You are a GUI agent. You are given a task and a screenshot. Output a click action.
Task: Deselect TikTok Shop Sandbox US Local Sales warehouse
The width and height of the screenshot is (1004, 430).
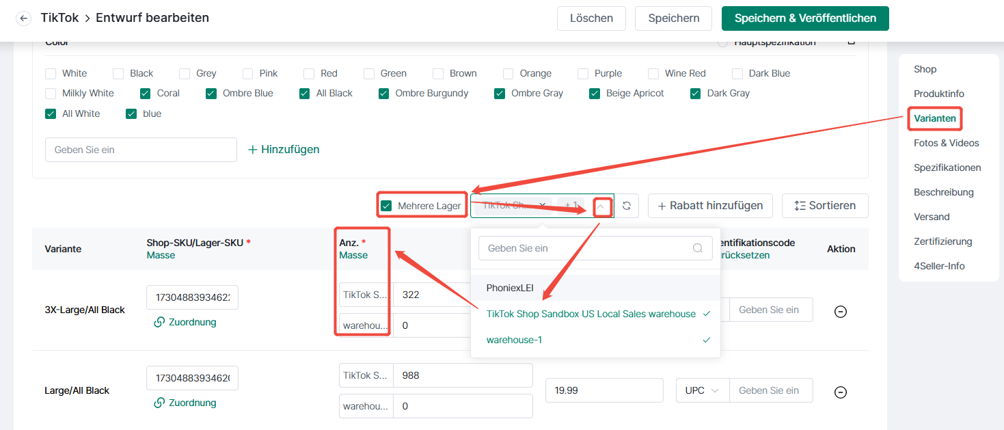tap(595, 314)
